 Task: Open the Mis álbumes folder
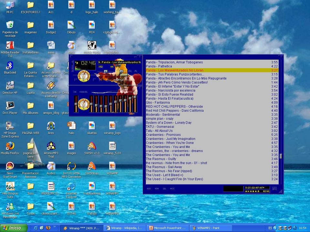30,108
